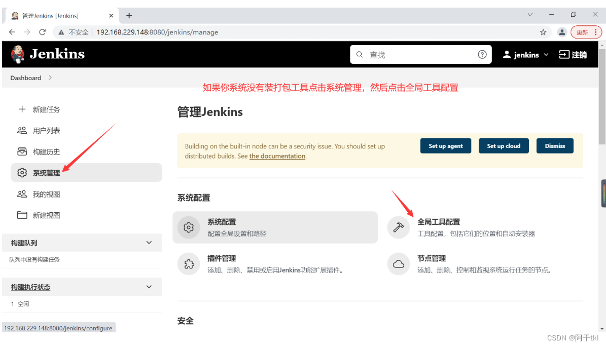606x346 pixels.
Task: Open the jenkins user dropdown chevron
Action: (546, 55)
